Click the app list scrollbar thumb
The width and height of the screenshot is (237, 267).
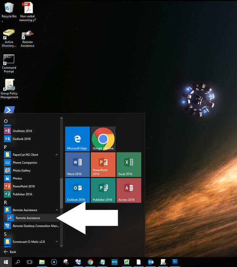pyautogui.click(x=62, y=193)
